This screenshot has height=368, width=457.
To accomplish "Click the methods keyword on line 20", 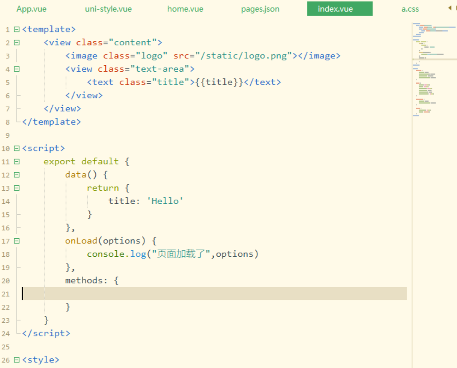I will click(x=84, y=280).
